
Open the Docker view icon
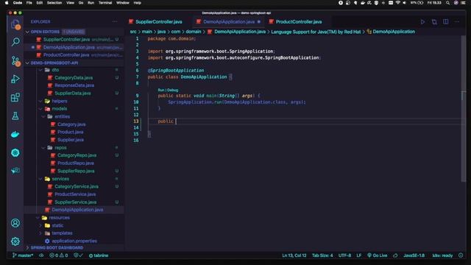coord(15,134)
